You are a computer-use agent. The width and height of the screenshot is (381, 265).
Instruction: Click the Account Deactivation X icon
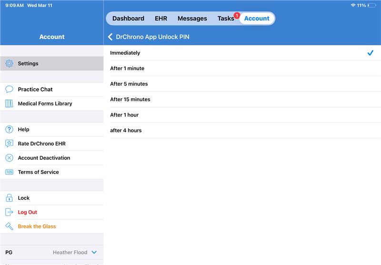pyautogui.click(x=9, y=158)
